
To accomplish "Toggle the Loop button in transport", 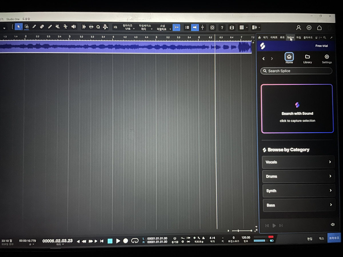I will click(135, 241).
